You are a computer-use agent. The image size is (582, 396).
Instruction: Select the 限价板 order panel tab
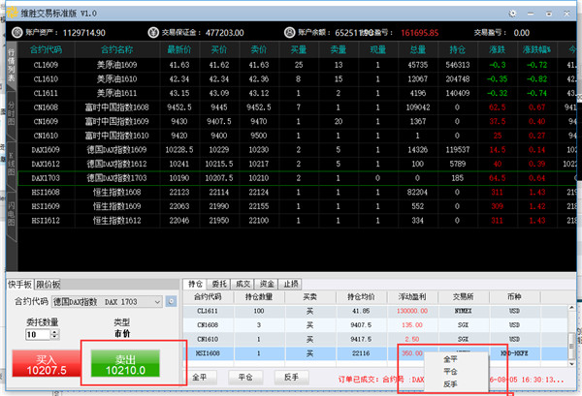tap(48, 284)
